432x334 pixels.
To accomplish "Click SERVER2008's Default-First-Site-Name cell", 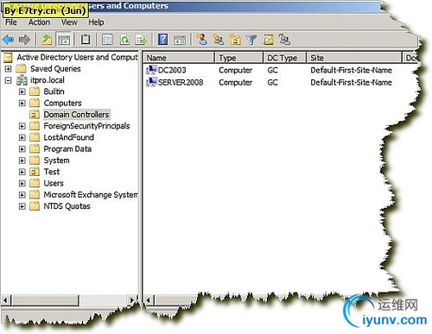I will coord(351,82).
